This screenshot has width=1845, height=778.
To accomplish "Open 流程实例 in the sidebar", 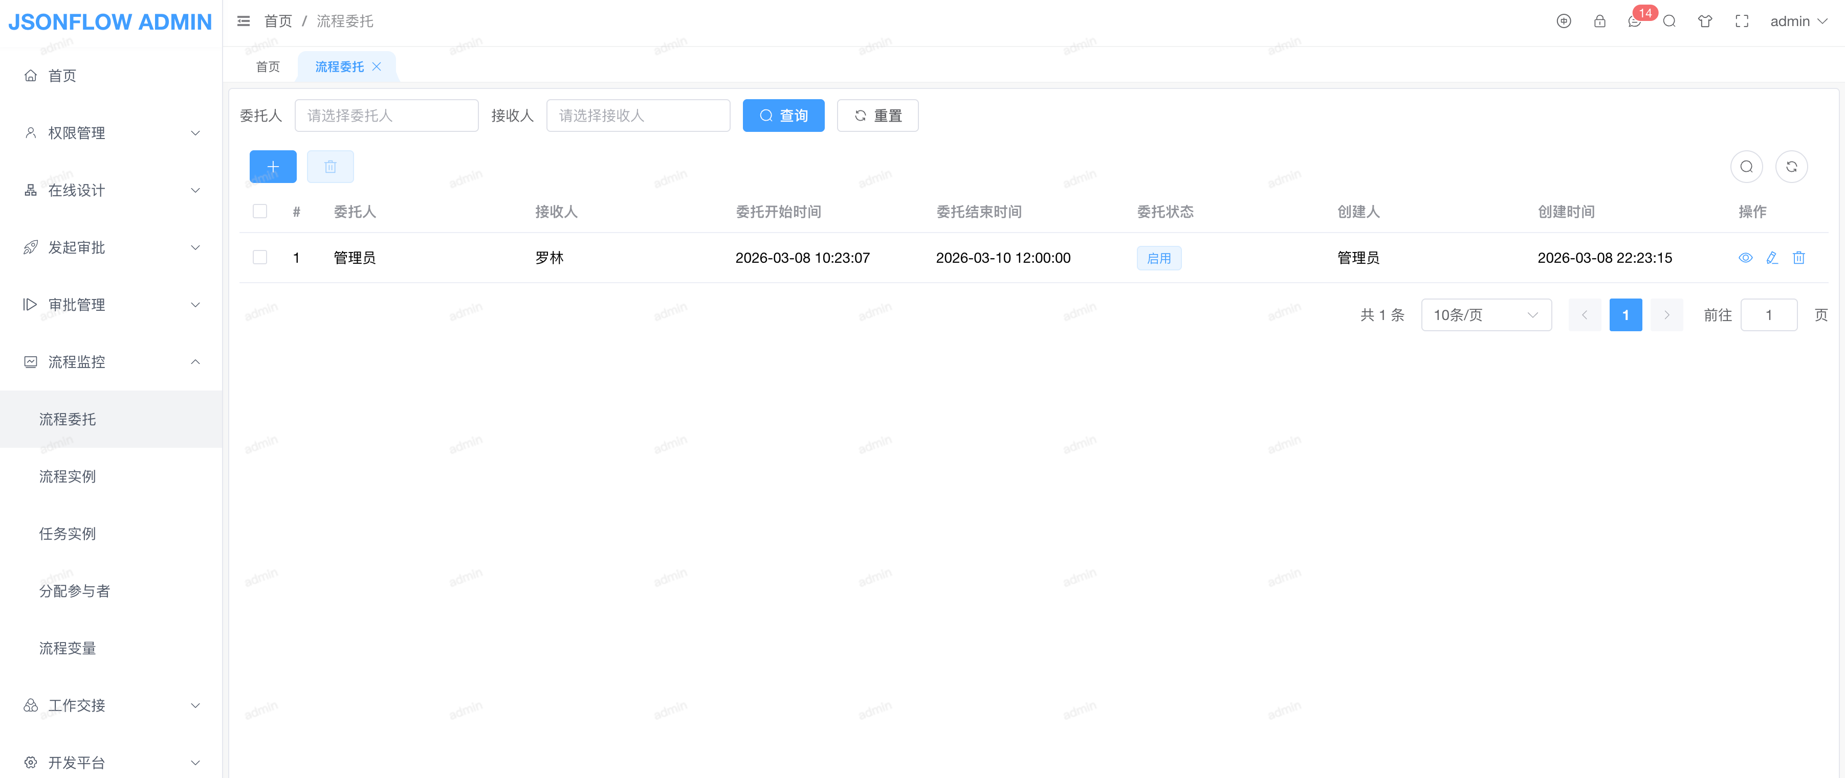I will tap(68, 477).
